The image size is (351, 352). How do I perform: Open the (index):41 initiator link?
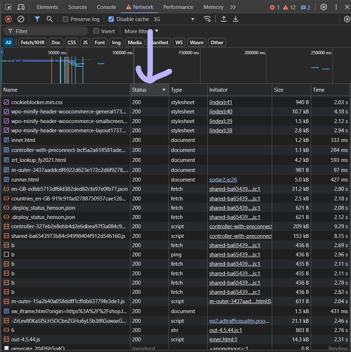pyautogui.click(x=221, y=102)
